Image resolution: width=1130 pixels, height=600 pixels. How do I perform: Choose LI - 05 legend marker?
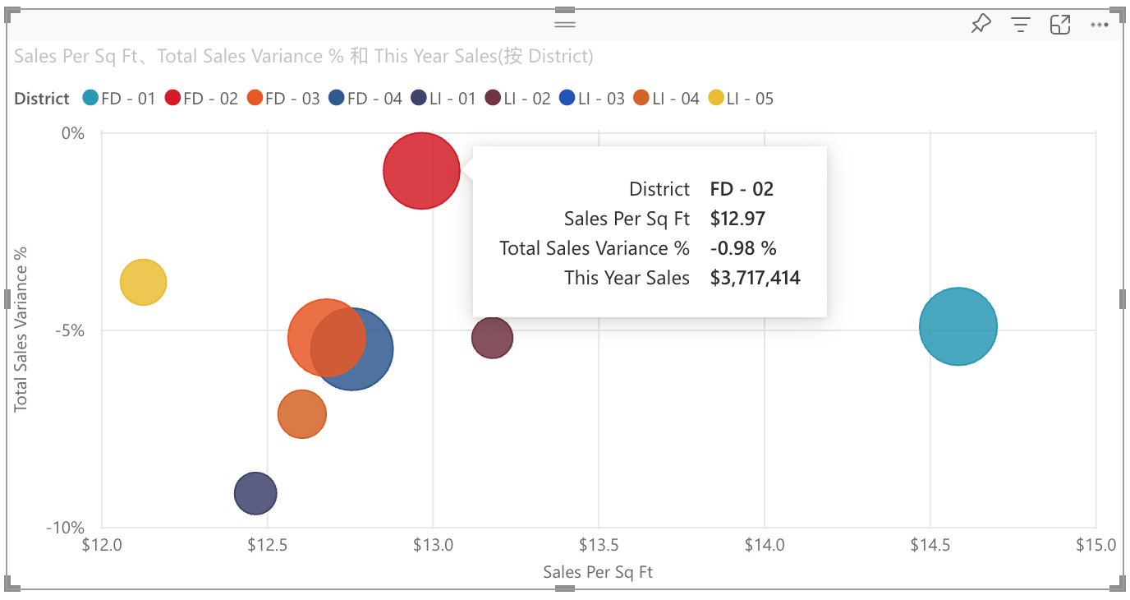pyautogui.click(x=717, y=99)
